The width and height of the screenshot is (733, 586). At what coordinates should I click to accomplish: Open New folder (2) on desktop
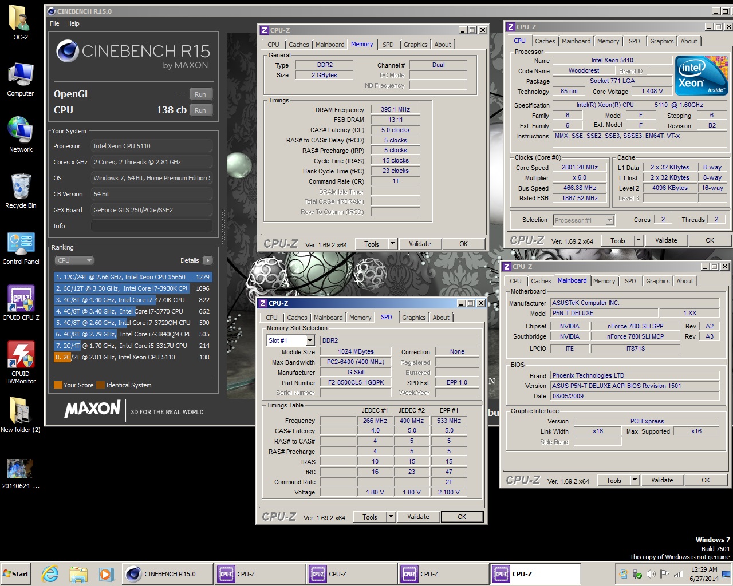pyautogui.click(x=21, y=414)
